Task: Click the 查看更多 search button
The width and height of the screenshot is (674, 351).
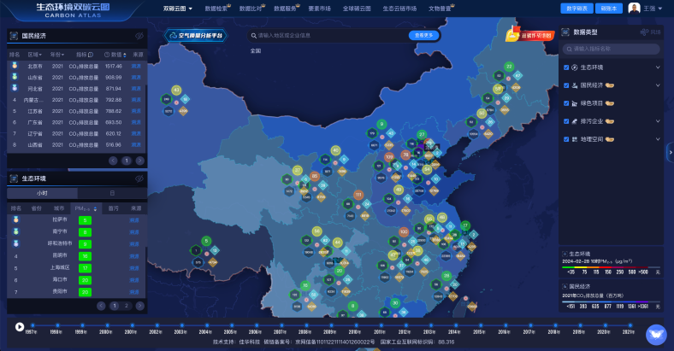Action: (424, 36)
